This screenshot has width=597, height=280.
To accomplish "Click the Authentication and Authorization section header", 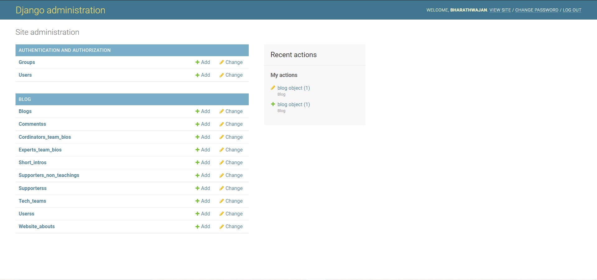I will click(x=65, y=50).
